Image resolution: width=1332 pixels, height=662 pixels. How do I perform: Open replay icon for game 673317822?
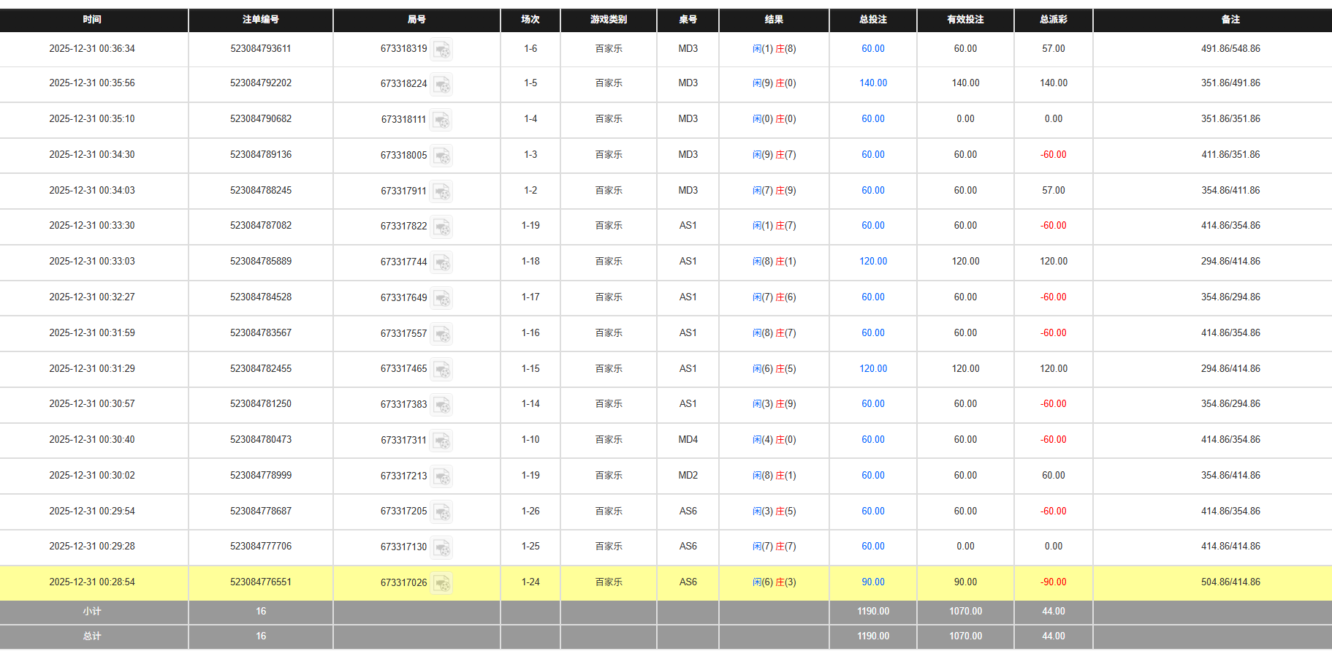point(441,227)
